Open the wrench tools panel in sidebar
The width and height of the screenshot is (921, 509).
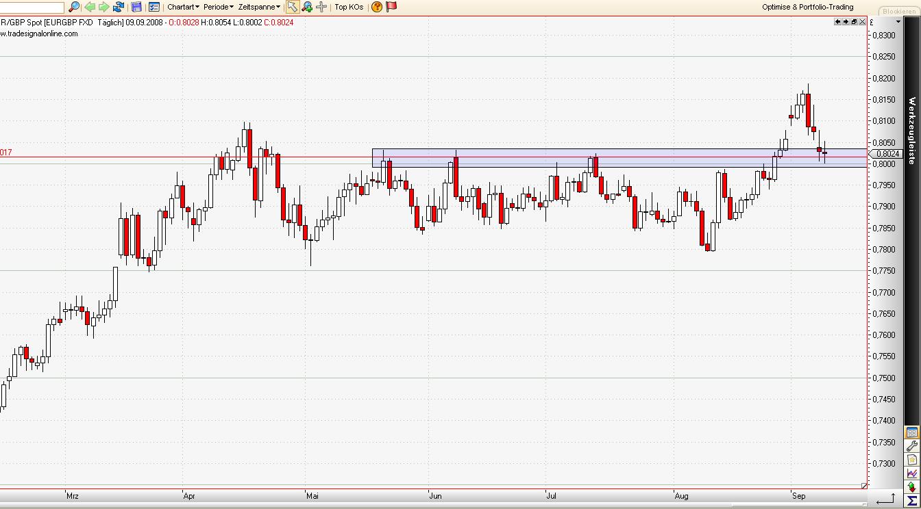click(911, 447)
